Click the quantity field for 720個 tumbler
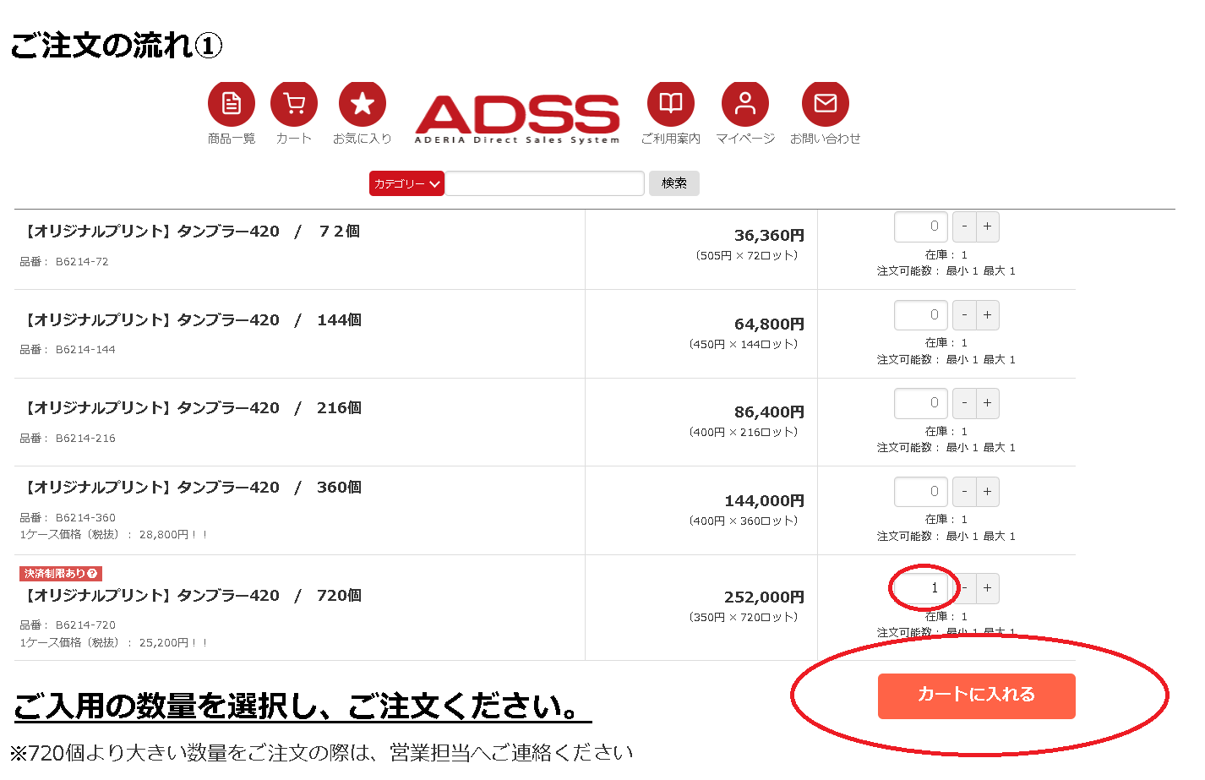Viewport: 1205px width, 780px height. (921, 588)
